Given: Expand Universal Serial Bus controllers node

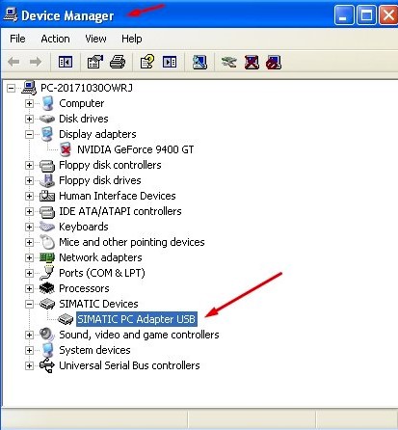Looking at the screenshot, I should pyautogui.click(x=29, y=365).
